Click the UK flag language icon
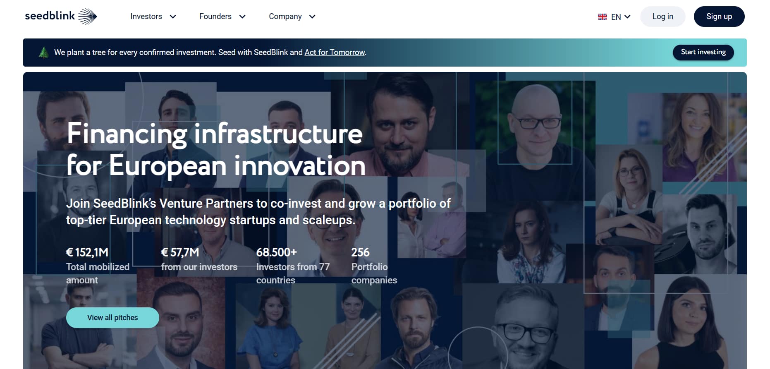 pyautogui.click(x=602, y=17)
